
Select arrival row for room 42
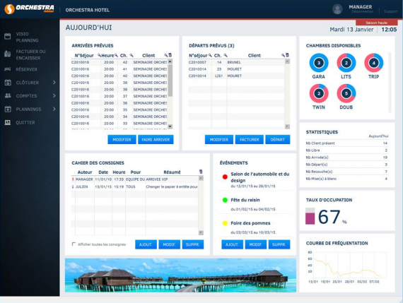[119, 62]
